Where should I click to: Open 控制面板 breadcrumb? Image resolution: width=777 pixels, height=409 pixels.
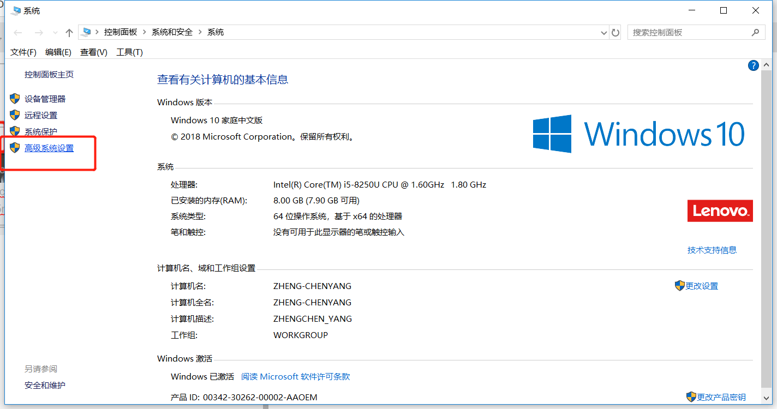[121, 32]
